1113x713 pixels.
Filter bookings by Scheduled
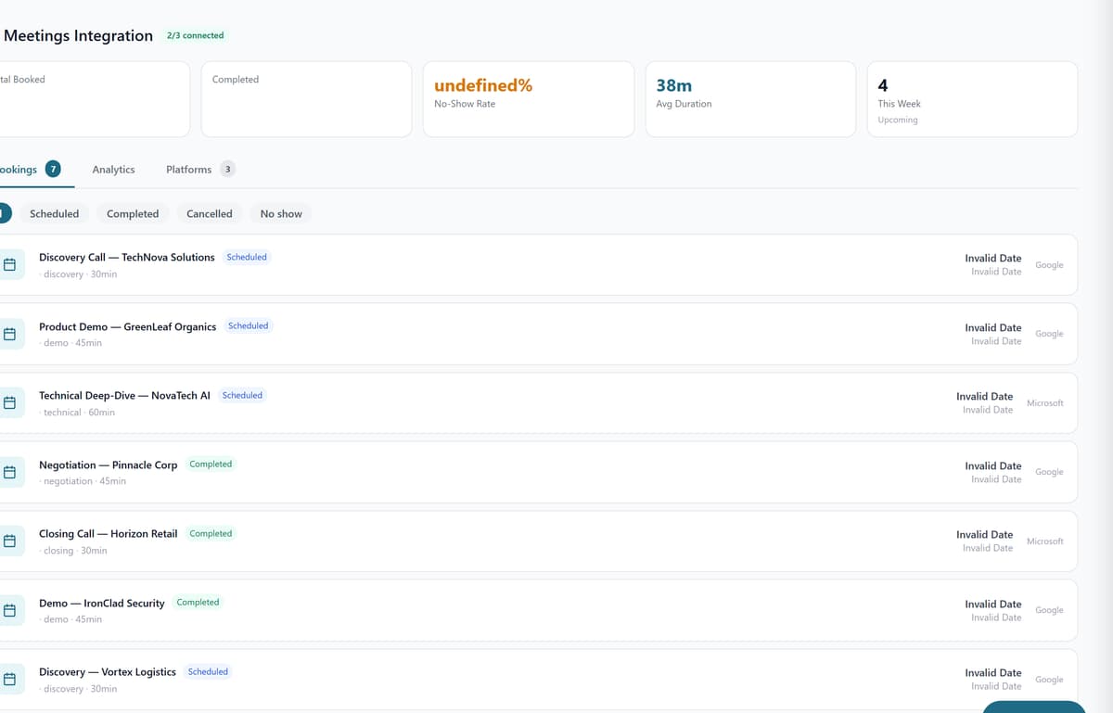[54, 214]
